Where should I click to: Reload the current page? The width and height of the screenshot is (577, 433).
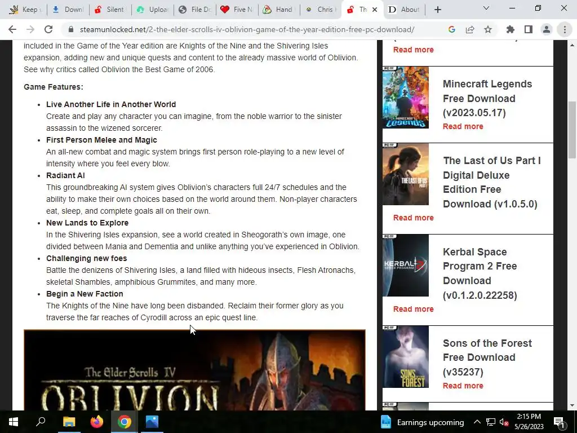click(48, 29)
